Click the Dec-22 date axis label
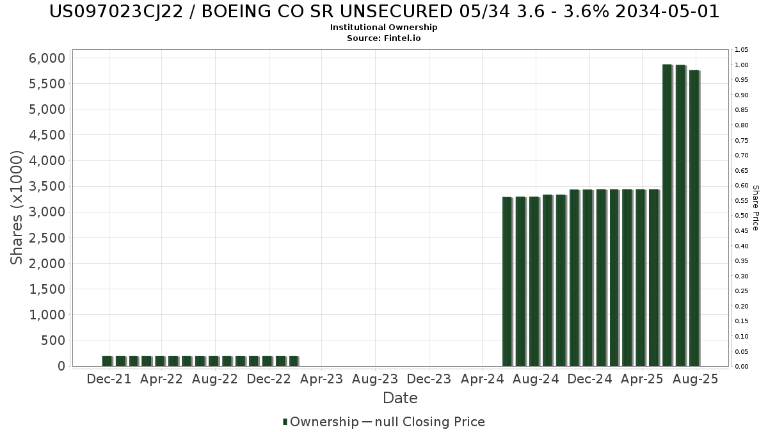Screen dimensions: 768x432 pyautogui.click(x=269, y=379)
